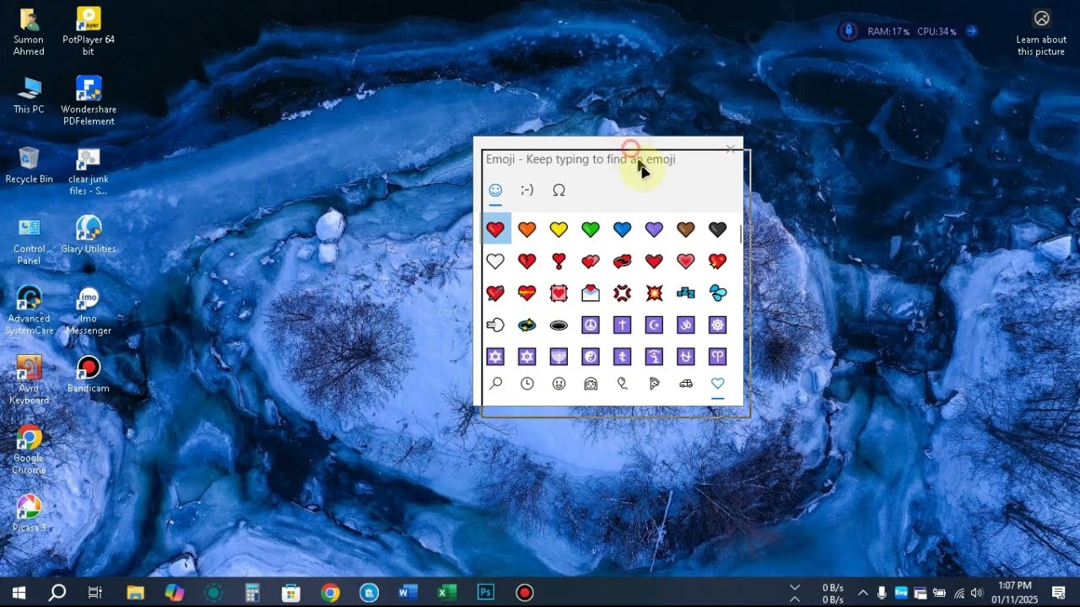This screenshot has width=1080, height=607.
Task: Select the brown heart emoji
Action: [686, 229]
